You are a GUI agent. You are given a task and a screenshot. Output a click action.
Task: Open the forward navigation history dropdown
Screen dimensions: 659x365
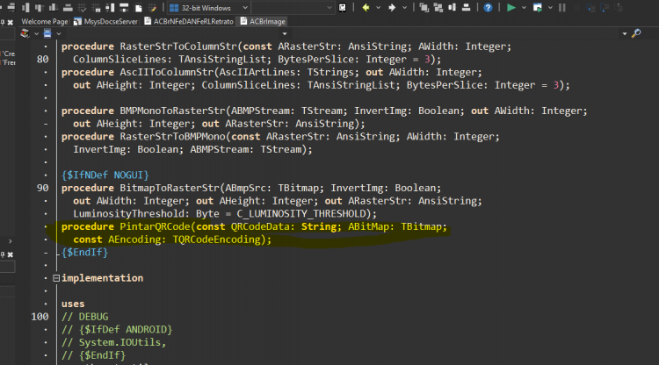(404, 8)
